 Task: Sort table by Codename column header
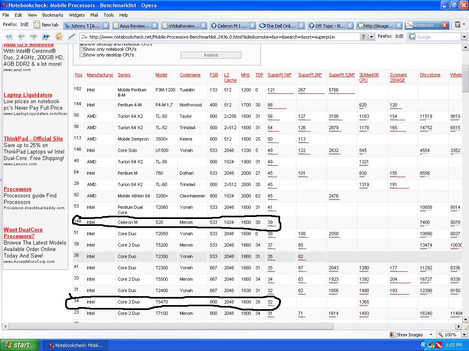(190, 75)
